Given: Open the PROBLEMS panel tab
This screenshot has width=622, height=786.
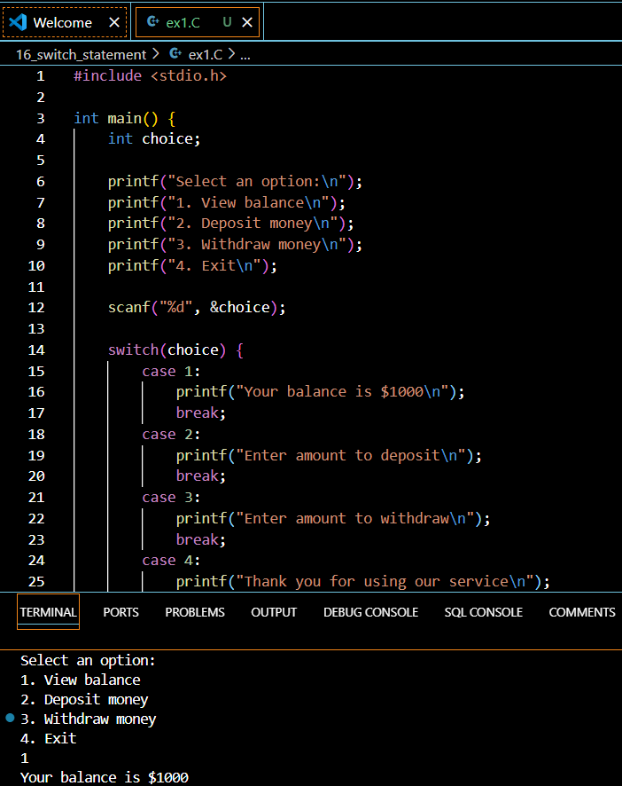Looking at the screenshot, I should [x=195, y=612].
